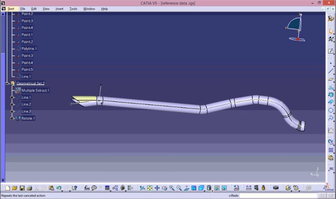Expand the Line.1 node under Geometrical Set.2

pyautogui.click(x=12, y=98)
